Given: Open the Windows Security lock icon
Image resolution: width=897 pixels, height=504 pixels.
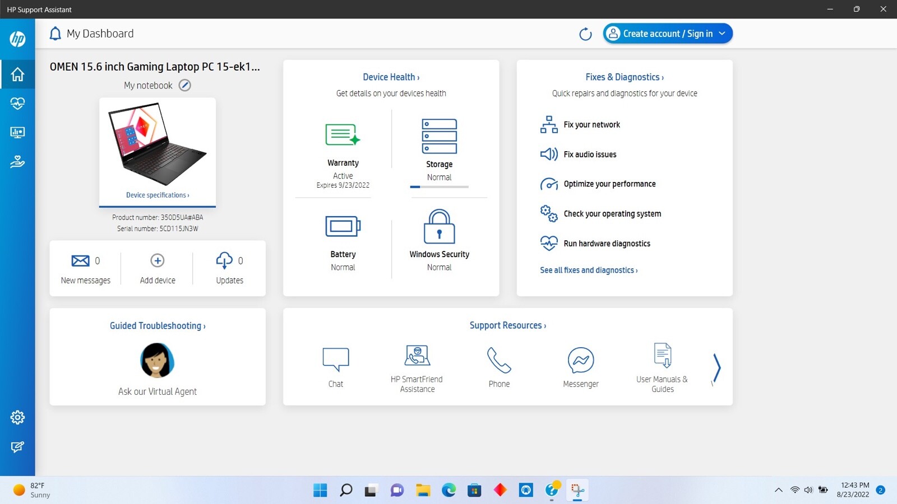Looking at the screenshot, I should click(x=439, y=227).
